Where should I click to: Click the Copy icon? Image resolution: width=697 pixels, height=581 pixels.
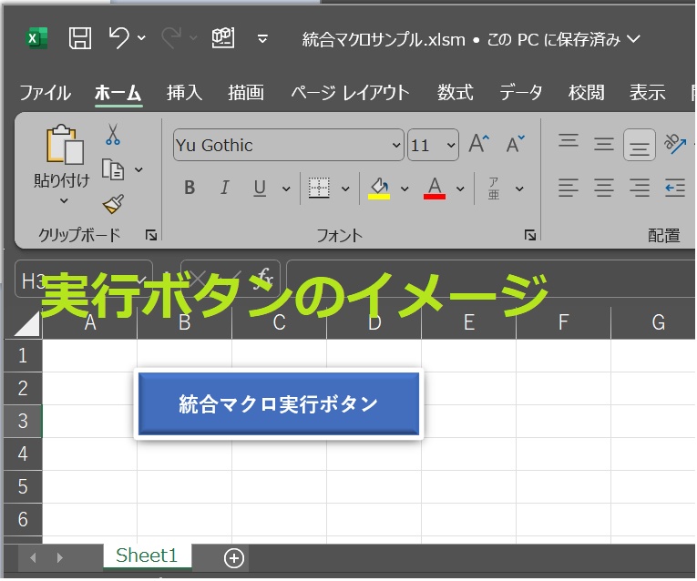[113, 169]
